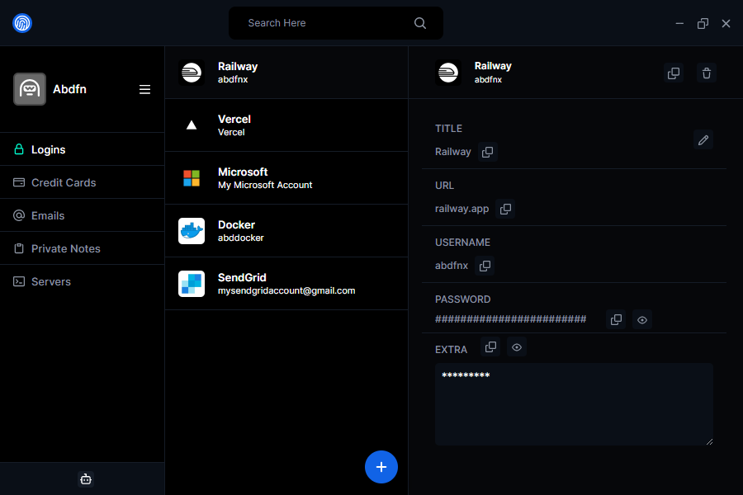743x495 pixels.
Task: Open the Logins section
Action: tap(82, 149)
